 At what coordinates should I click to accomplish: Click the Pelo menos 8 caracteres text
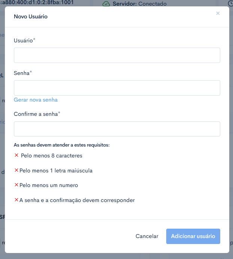pos(52,156)
